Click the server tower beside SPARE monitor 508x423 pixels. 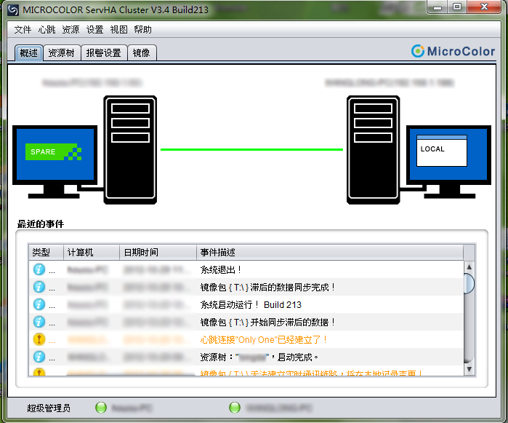pyautogui.click(x=130, y=150)
